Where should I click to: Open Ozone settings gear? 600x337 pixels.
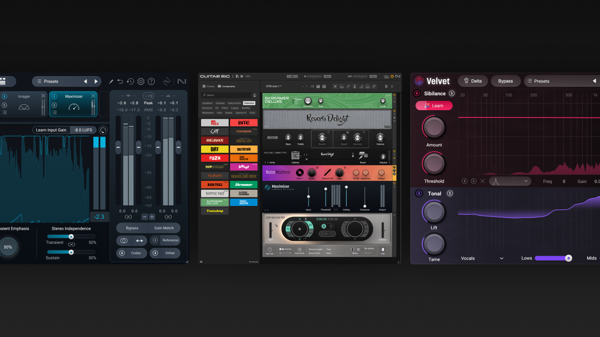141,81
